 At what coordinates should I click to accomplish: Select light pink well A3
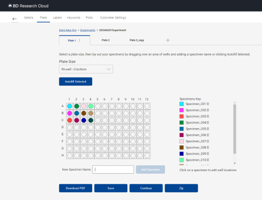tap(84, 106)
